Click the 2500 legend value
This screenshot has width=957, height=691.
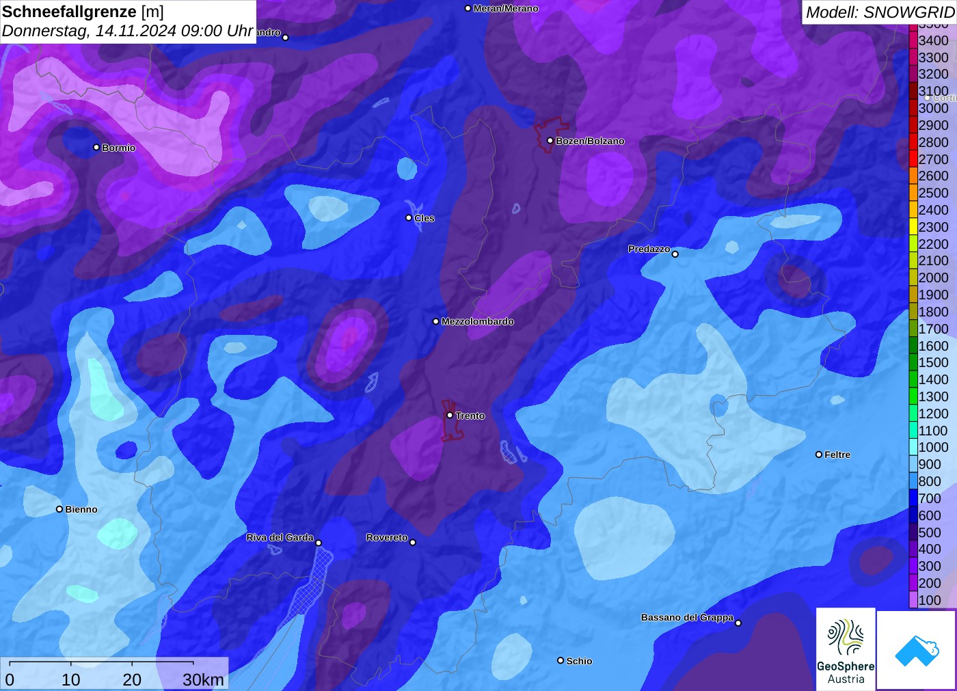pos(933,193)
